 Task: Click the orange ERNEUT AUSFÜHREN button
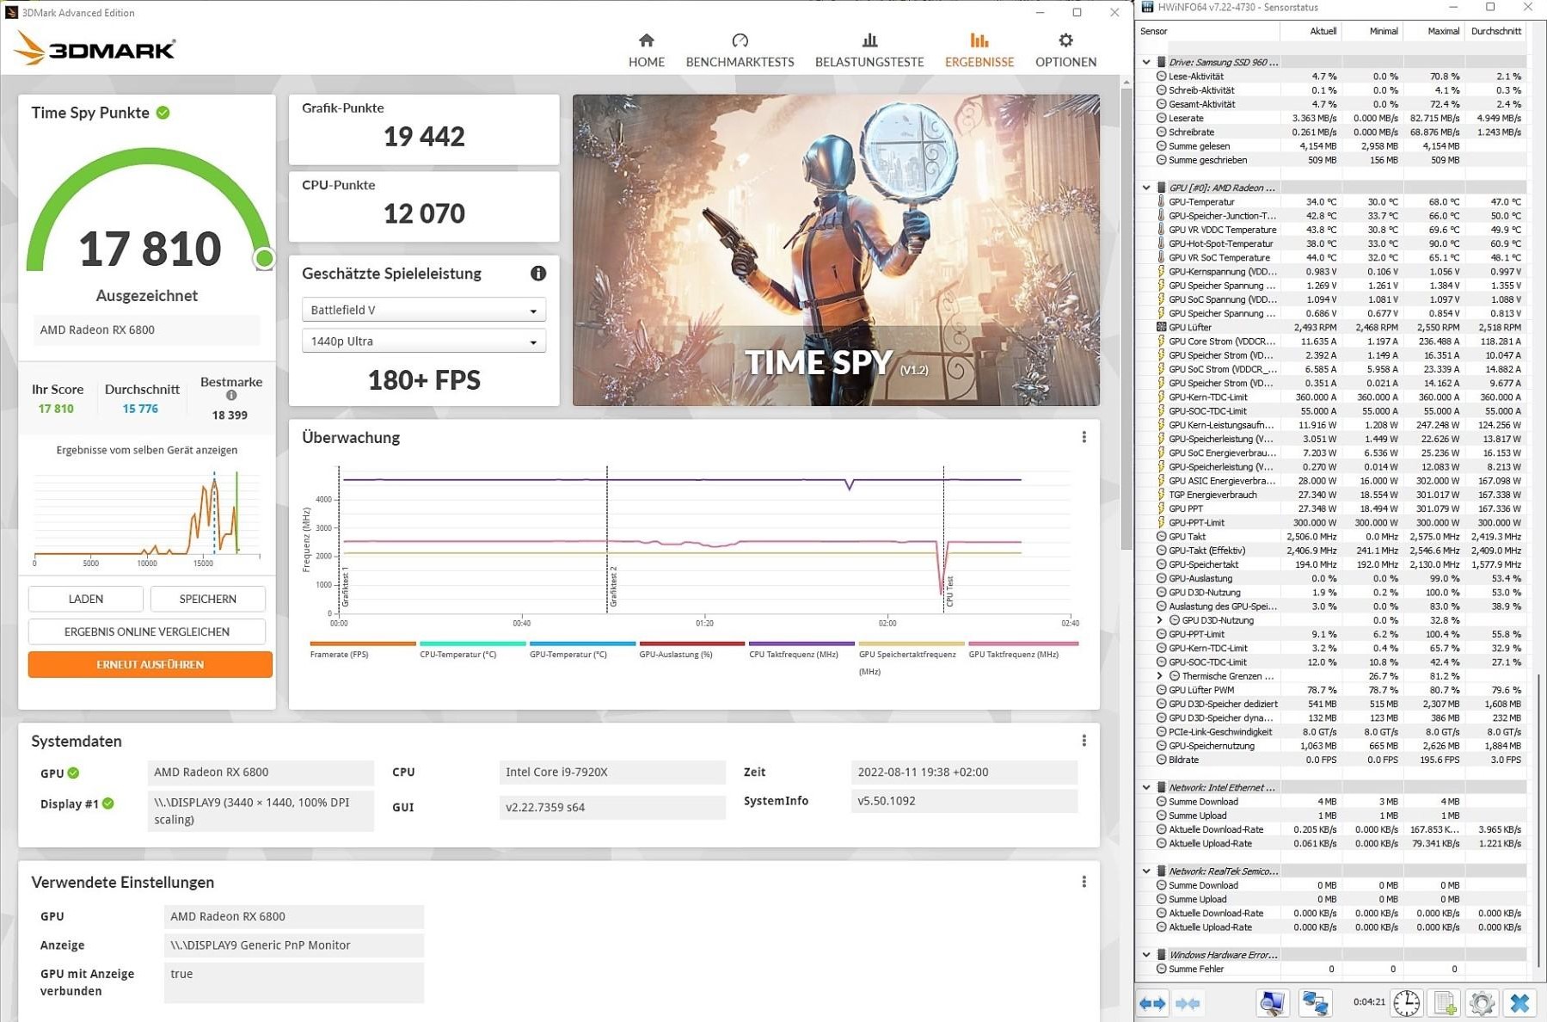pos(150,664)
